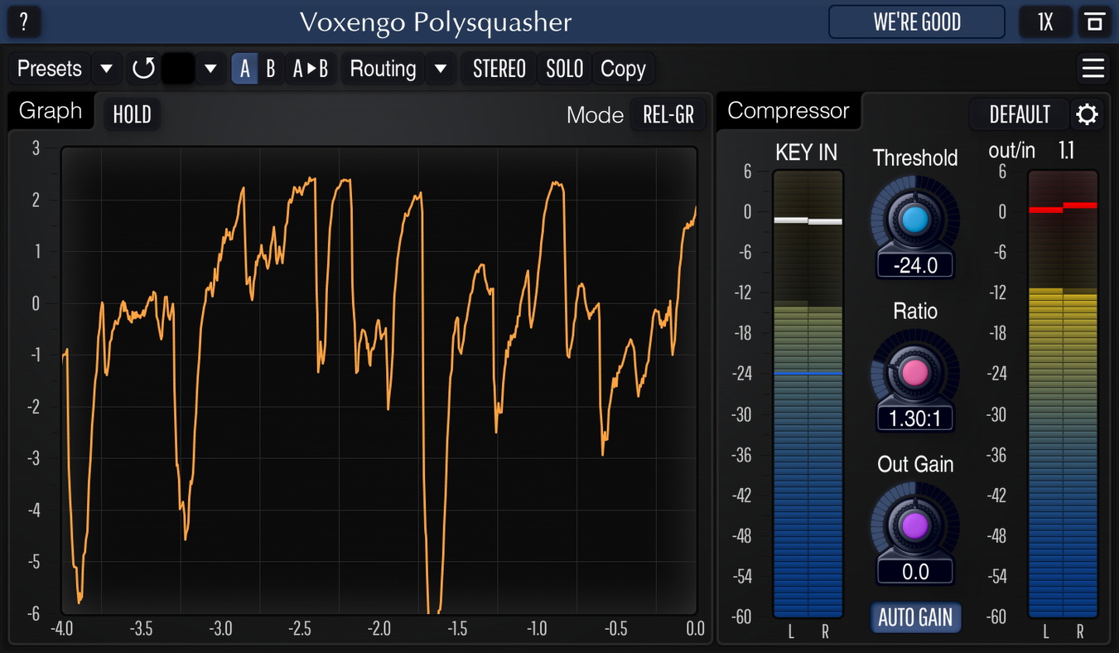Click the Out Gain knob
Viewport: 1119px width, 653px height.
click(914, 524)
